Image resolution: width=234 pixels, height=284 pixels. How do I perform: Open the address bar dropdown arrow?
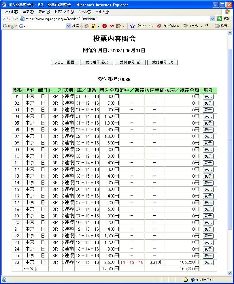(x=212, y=19)
